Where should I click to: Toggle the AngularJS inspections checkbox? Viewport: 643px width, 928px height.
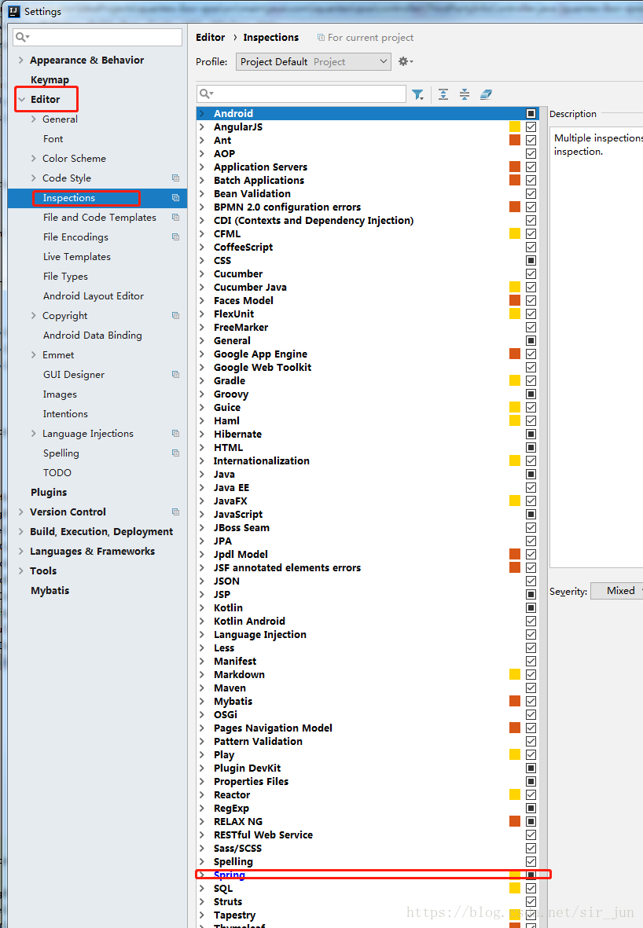coord(531,127)
